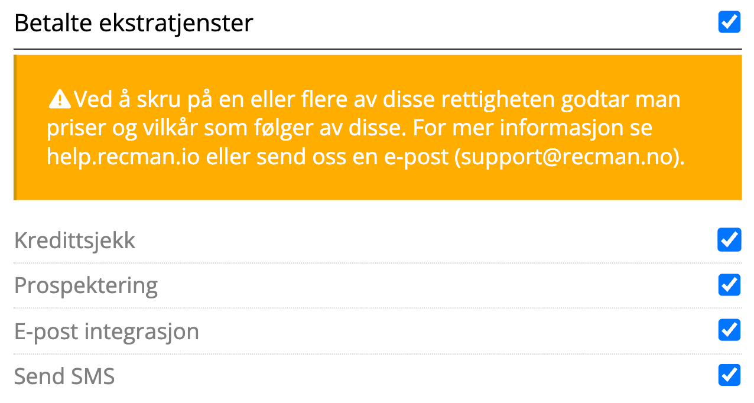Click the warning triangle icon in banner

[x=59, y=99]
